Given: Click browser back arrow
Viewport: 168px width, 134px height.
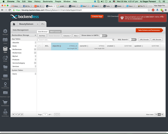Looking at the screenshot, I should point(2,10).
